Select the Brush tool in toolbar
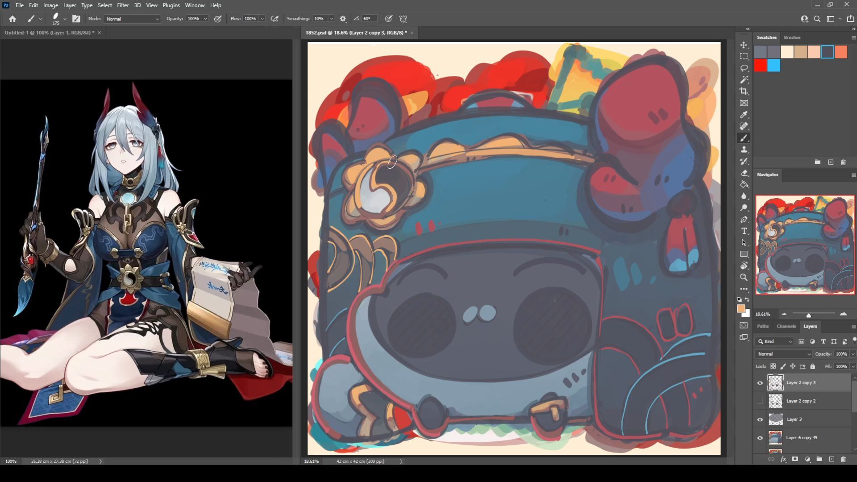The height and width of the screenshot is (482, 857). (x=744, y=138)
